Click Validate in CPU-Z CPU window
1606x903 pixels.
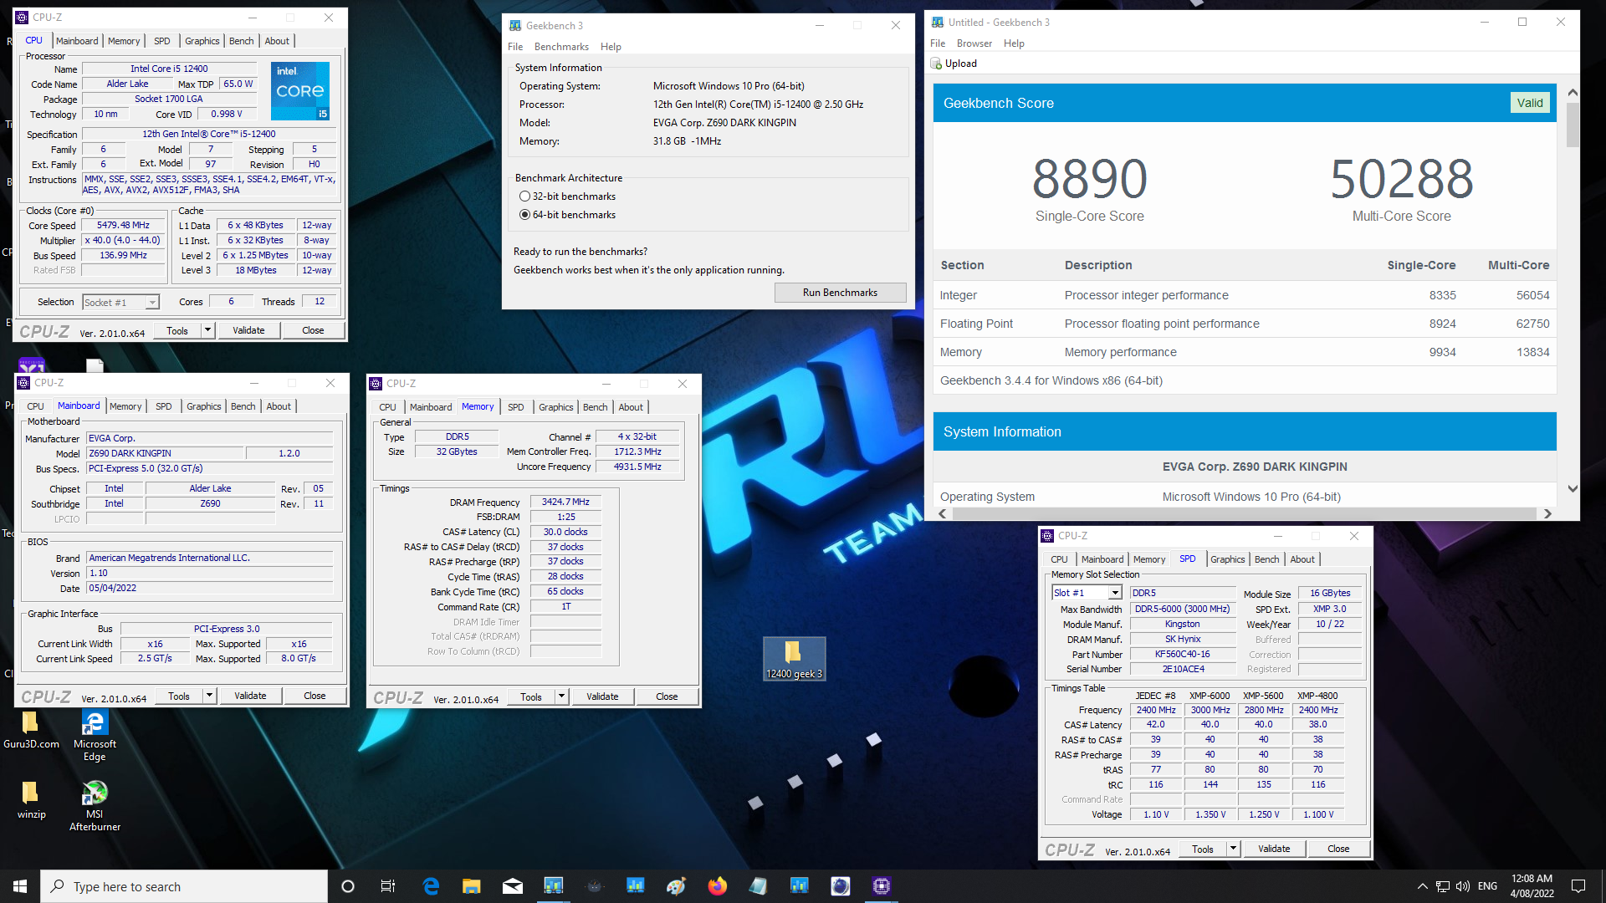point(248,330)
